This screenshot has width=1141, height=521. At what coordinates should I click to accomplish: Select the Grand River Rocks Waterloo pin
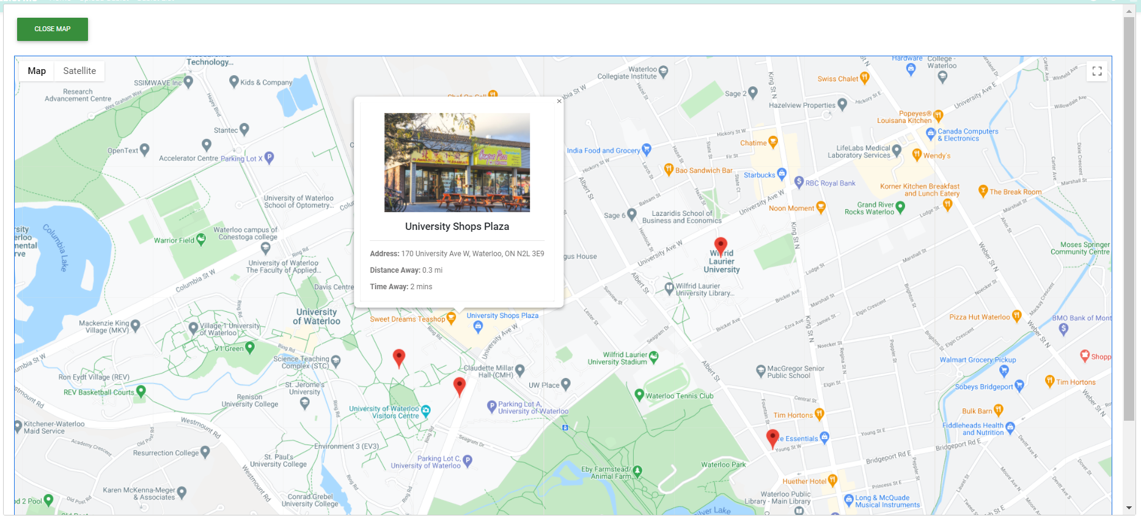[x=900, y=207]
